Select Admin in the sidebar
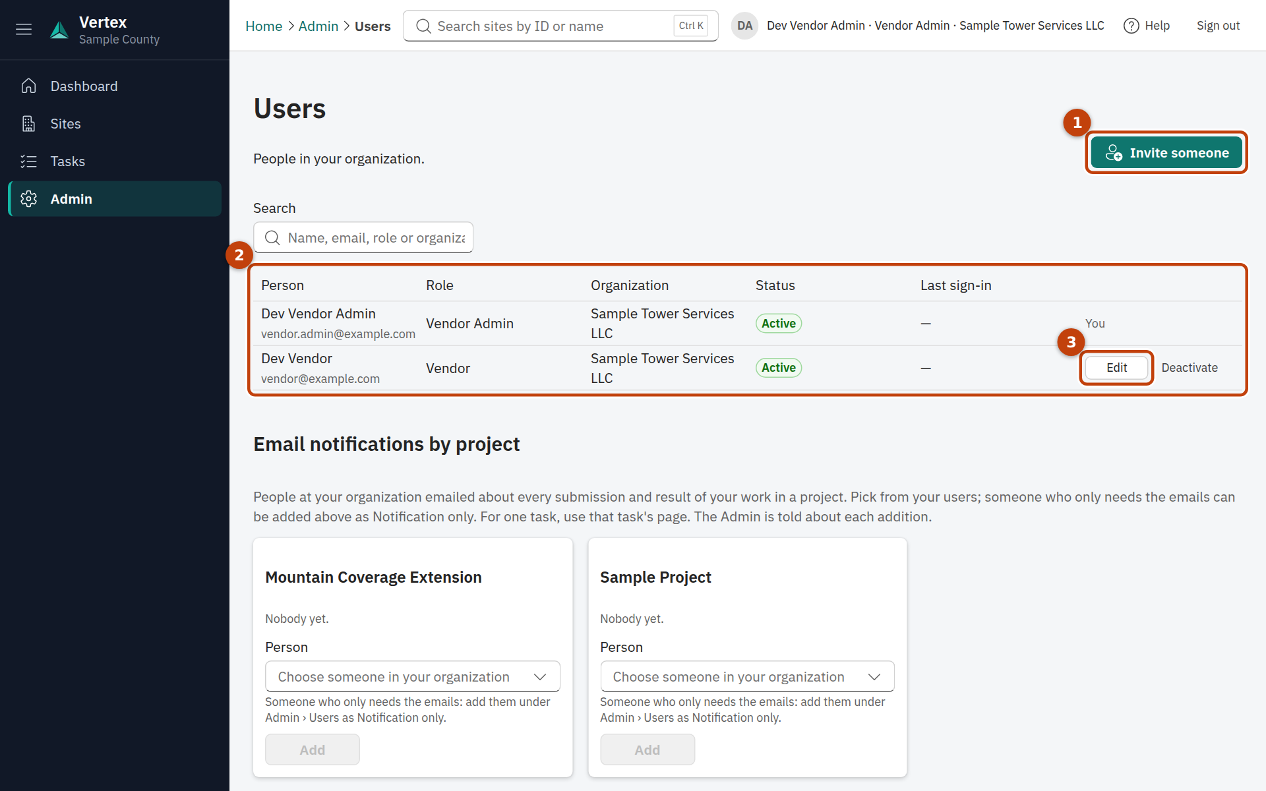This screenshot has width=1266, height=791. click(x=115, y=199)
